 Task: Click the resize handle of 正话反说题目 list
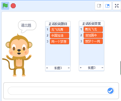click(69, 68)
